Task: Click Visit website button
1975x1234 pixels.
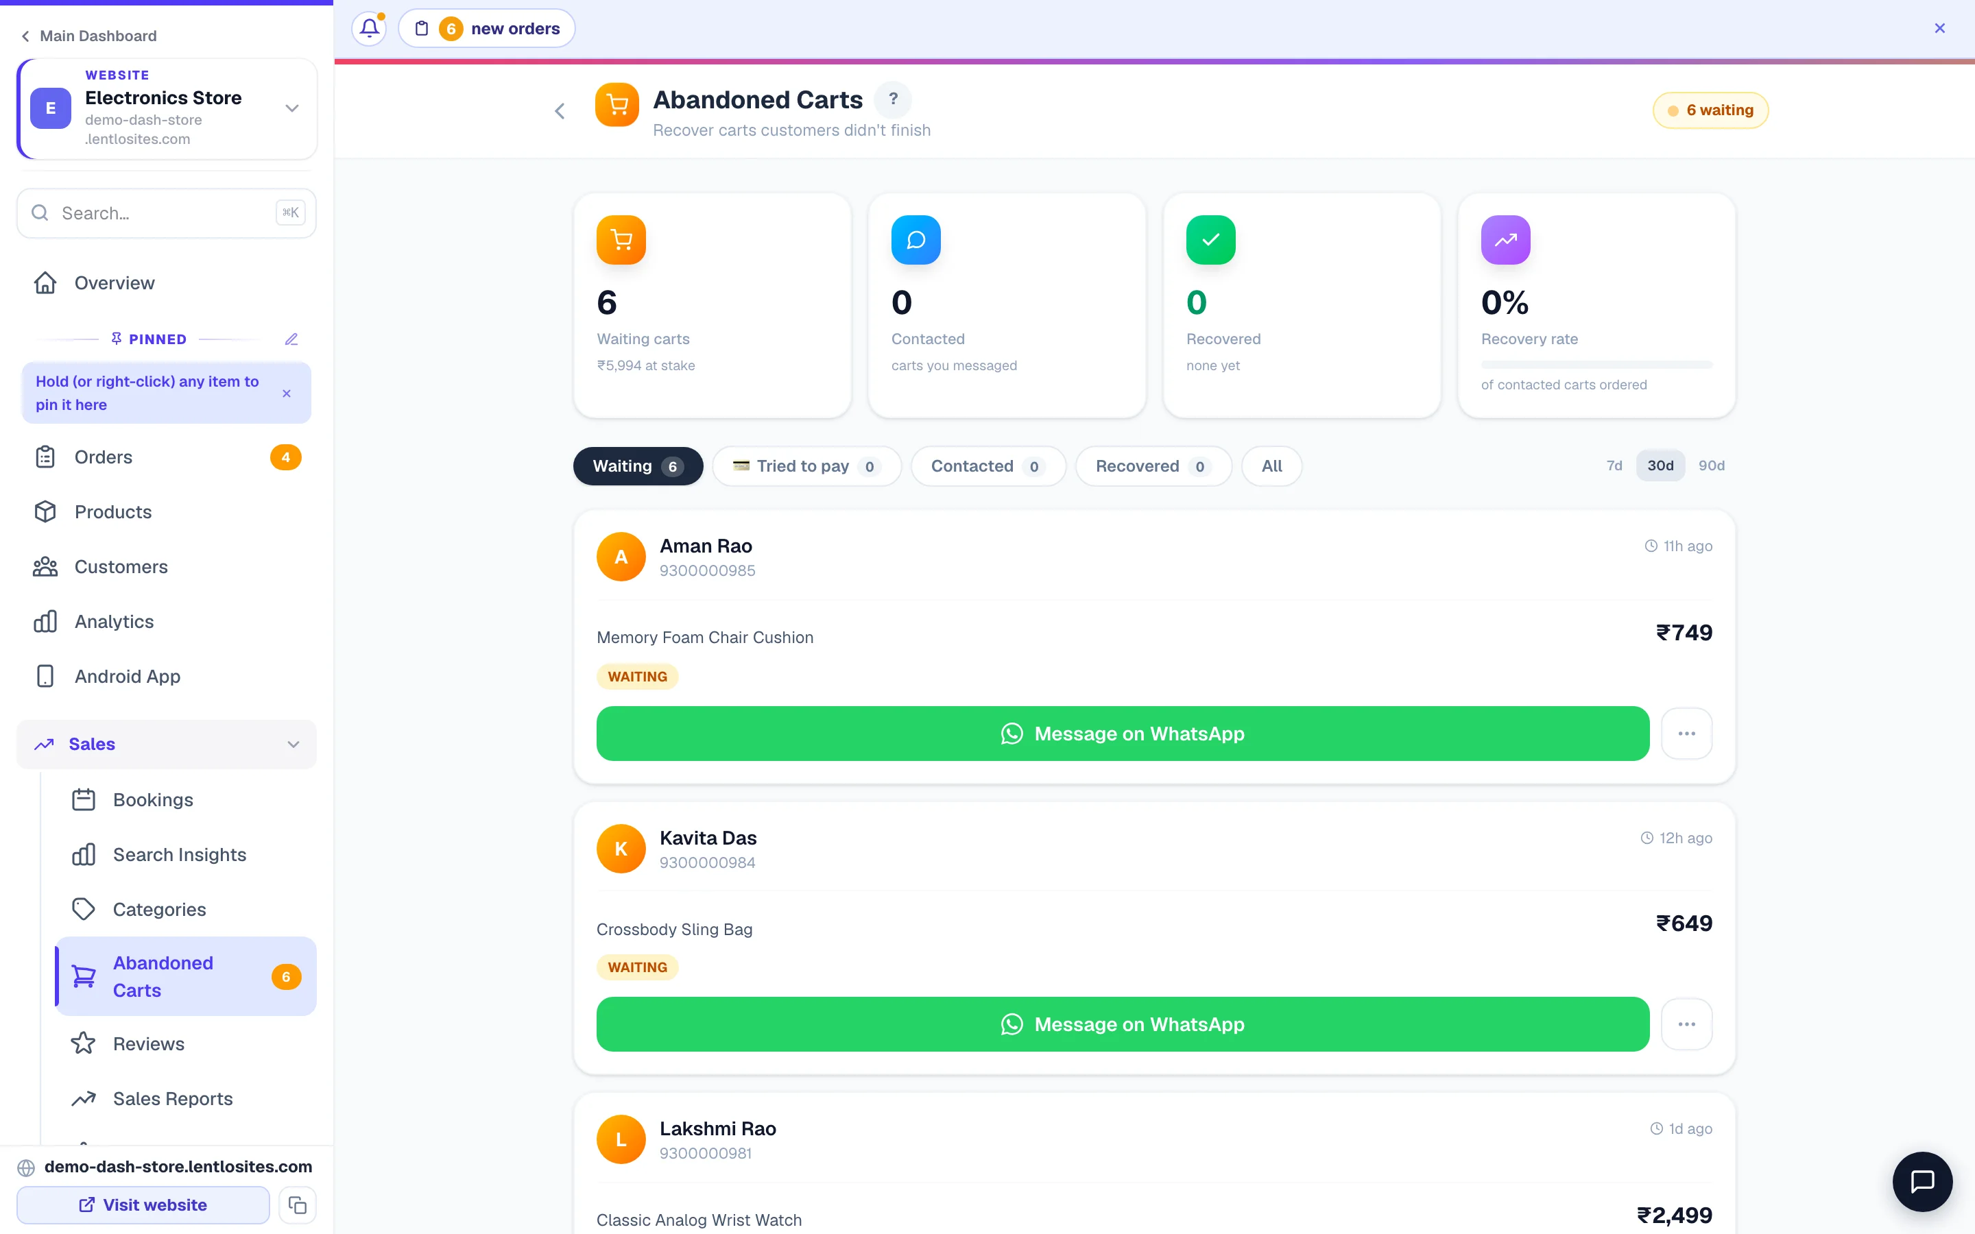Action: [143, 1205]
